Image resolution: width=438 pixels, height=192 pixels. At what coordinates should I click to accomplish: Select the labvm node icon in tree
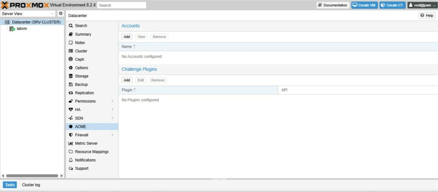tap(12, 29)
